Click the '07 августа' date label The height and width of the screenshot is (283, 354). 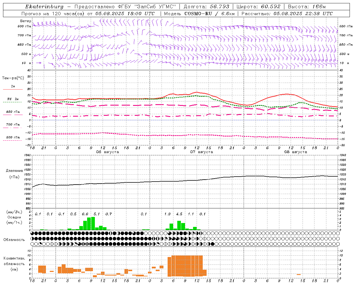coord(202,152)
